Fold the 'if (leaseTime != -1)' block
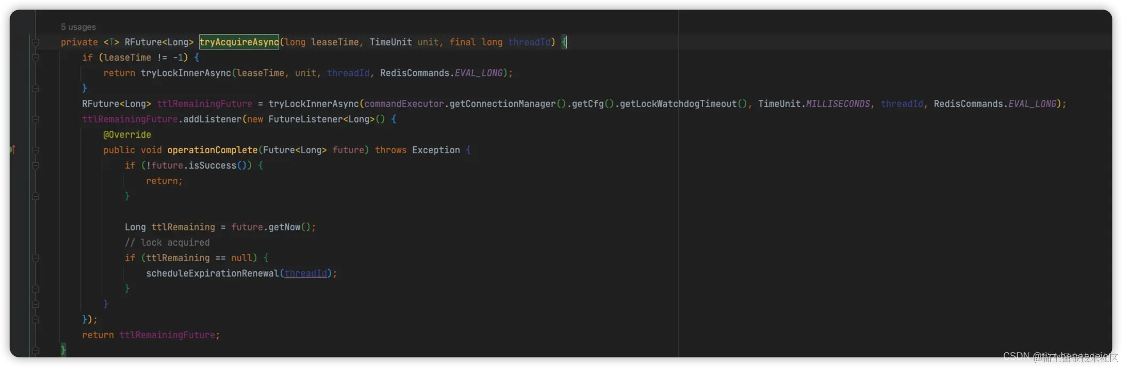Screen dimensions: 1122x367 click(x=36, y=57)
